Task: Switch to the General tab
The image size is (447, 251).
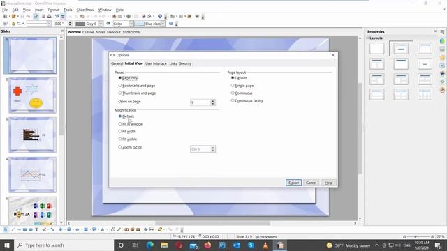Action: click(x=117, y=63)
